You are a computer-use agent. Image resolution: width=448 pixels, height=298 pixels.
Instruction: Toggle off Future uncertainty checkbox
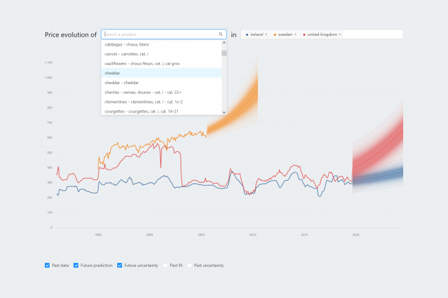(120, 265)
